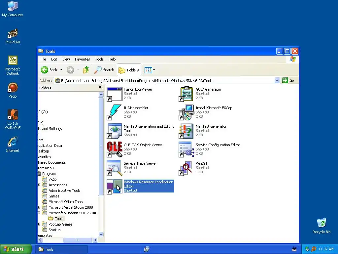The width and height of the screenshot is (338, 254).
Task: Select the Service Configuration Editor icon
Action: 186,150
